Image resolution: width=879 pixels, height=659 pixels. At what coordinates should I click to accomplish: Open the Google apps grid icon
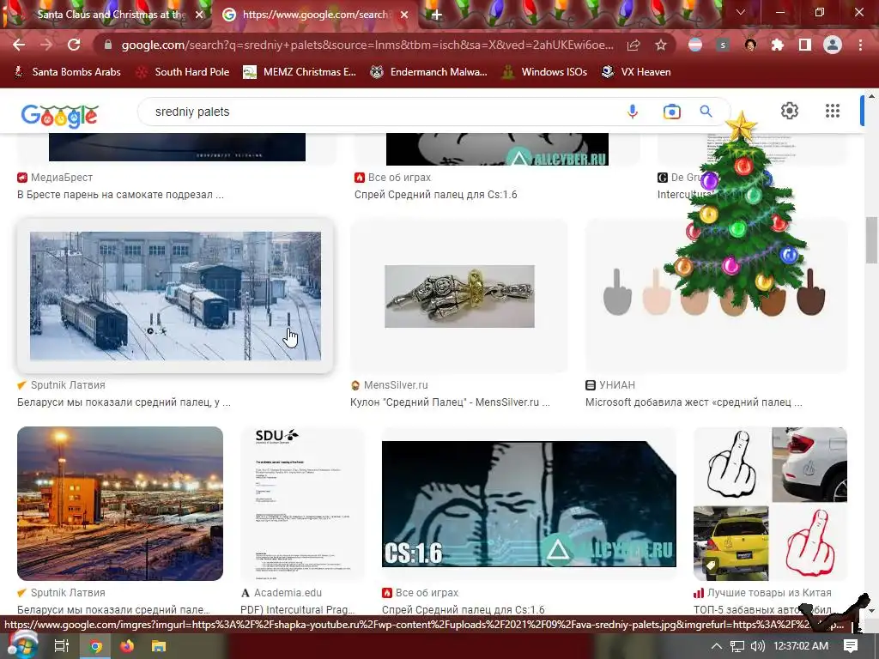(x=833, y=111)
